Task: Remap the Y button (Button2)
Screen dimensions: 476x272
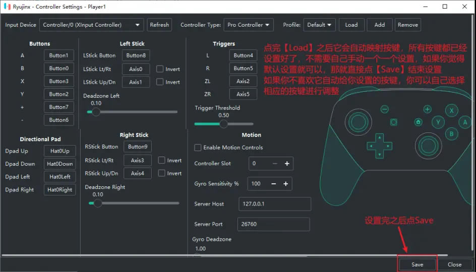Action: 59,94
